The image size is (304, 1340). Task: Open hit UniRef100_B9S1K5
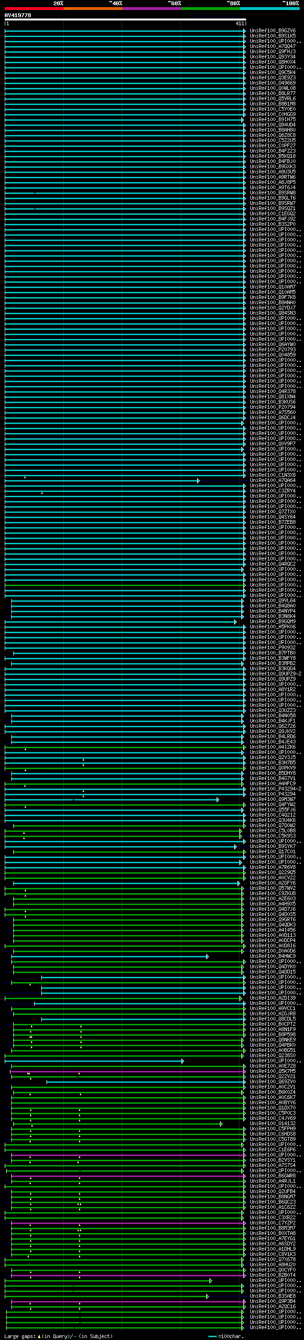pyautogui.click(x=273, y=36)
